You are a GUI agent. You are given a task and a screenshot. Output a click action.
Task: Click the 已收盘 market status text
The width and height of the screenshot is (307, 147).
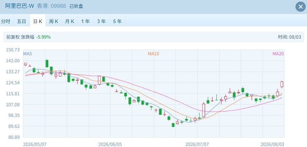click(76, 6)
